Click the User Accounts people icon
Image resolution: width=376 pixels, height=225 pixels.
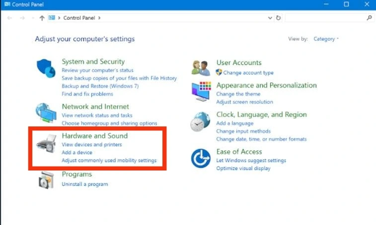point(201,68)
